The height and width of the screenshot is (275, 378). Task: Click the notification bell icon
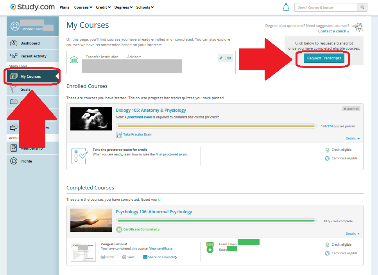(x=286, y=7)
